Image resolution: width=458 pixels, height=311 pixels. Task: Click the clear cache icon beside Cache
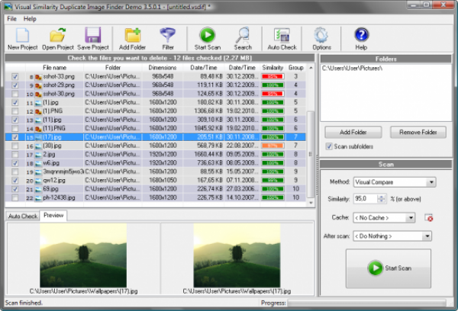pos(428,217)
